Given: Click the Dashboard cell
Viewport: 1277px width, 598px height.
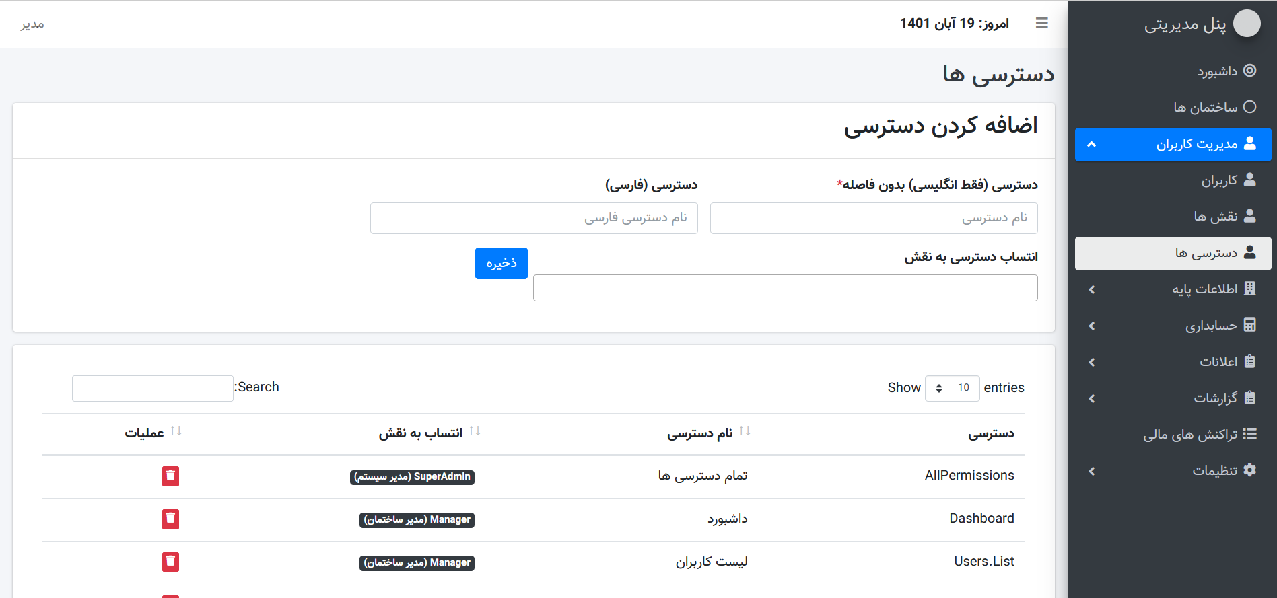Looking at the screenshot, I should [x=981, y=519].
